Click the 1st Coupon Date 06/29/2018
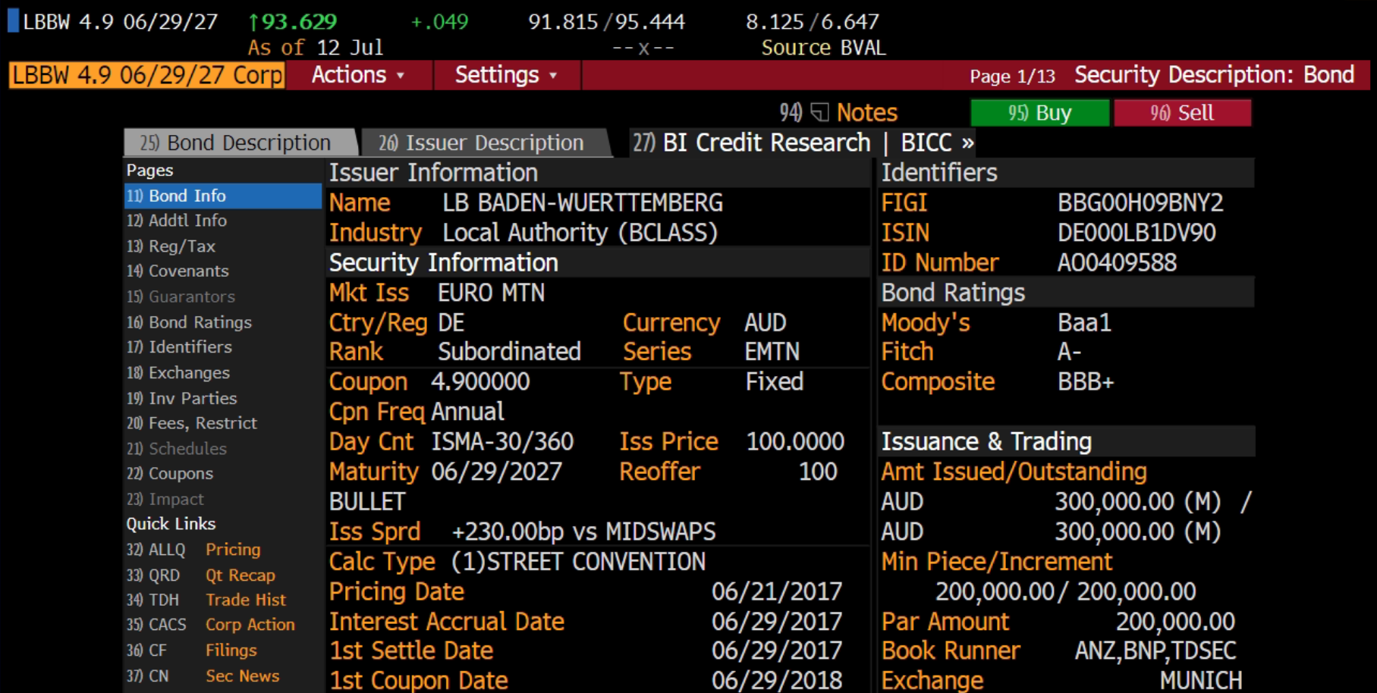The height and width of the screenshot is (693, 1377). pos(777,681)
